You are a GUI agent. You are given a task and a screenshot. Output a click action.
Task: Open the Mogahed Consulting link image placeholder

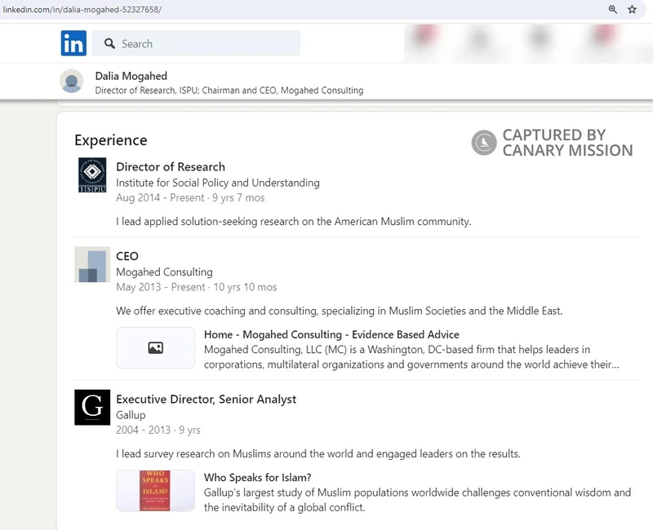point(155,348)
